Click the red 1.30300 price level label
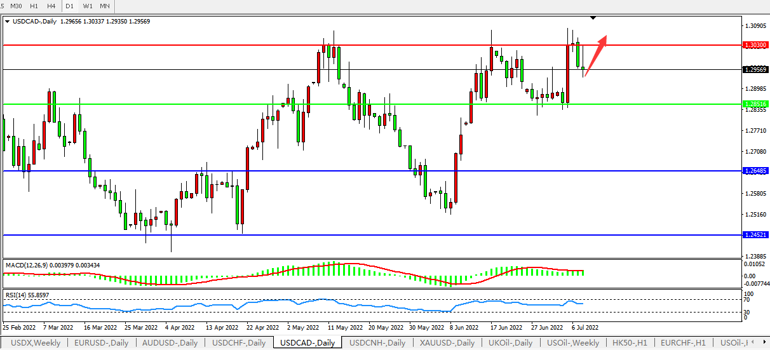Viewport: 770px width, 350px height. (x=754, y=46)
